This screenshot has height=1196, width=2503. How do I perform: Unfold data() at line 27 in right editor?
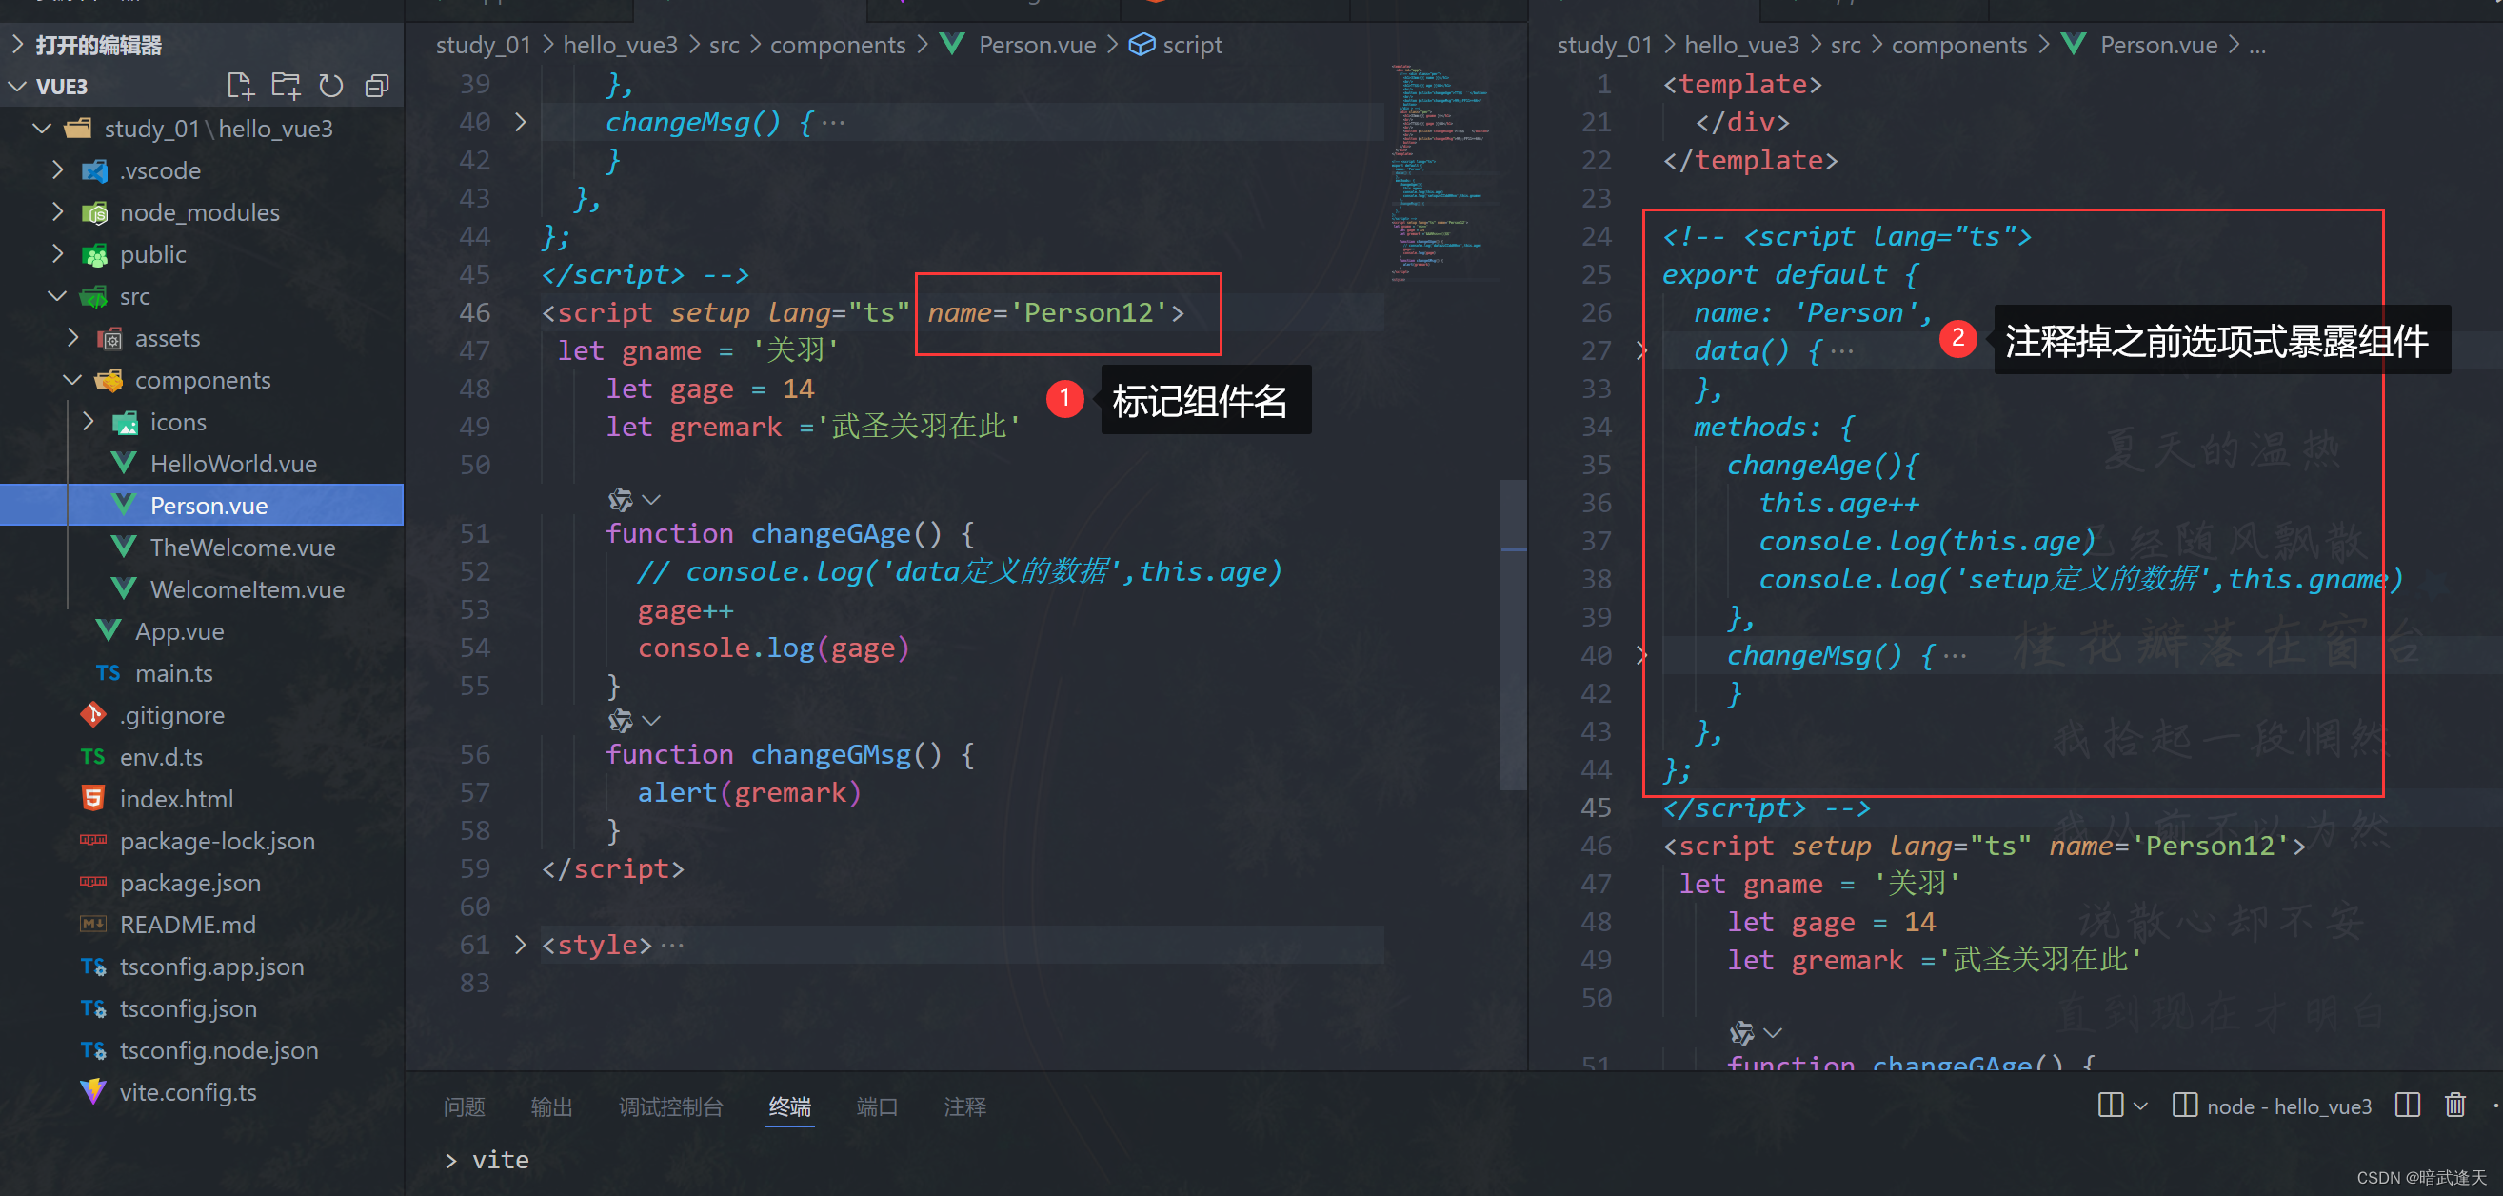[1641, 349]
